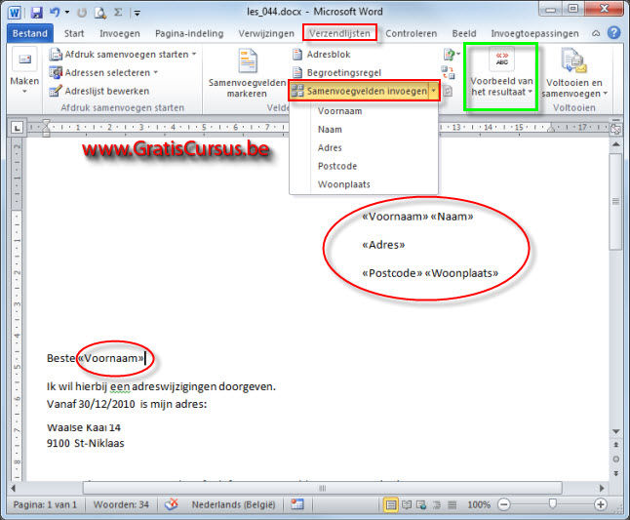Click Samenvoegvelden invoegen button

(x=360, y=92)
